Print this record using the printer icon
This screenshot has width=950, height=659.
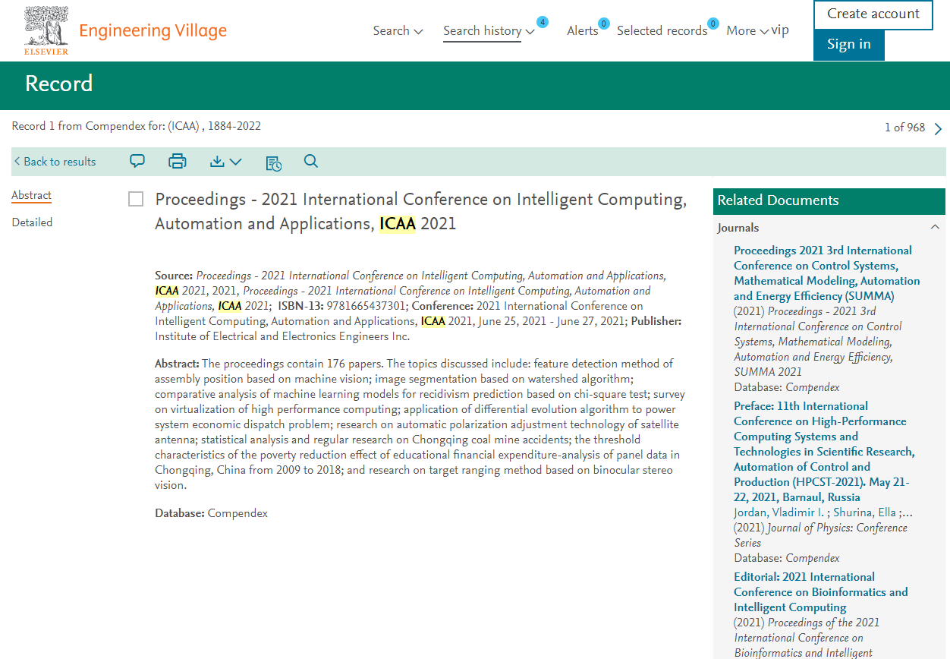[177, 161]
